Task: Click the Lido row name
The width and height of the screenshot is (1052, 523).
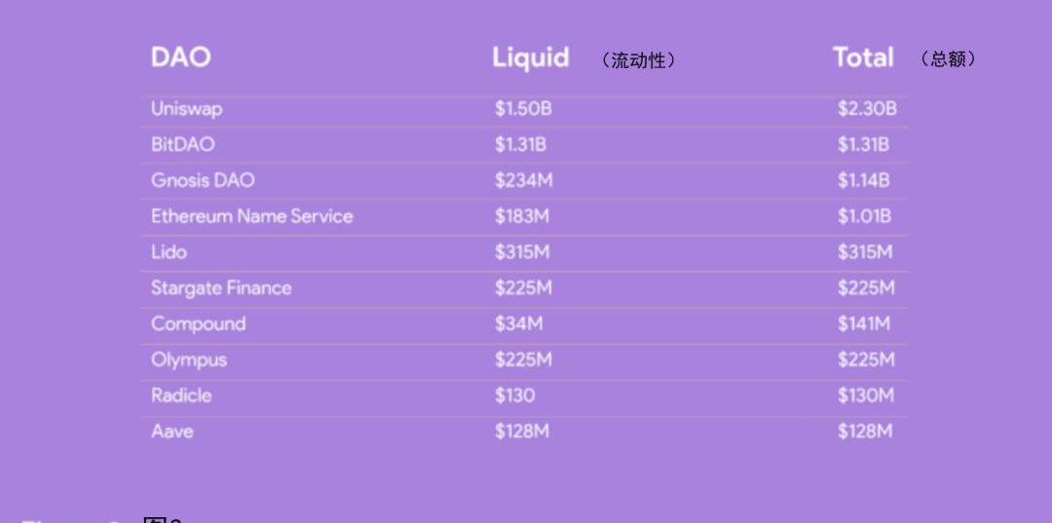Action: click(169, 252)
